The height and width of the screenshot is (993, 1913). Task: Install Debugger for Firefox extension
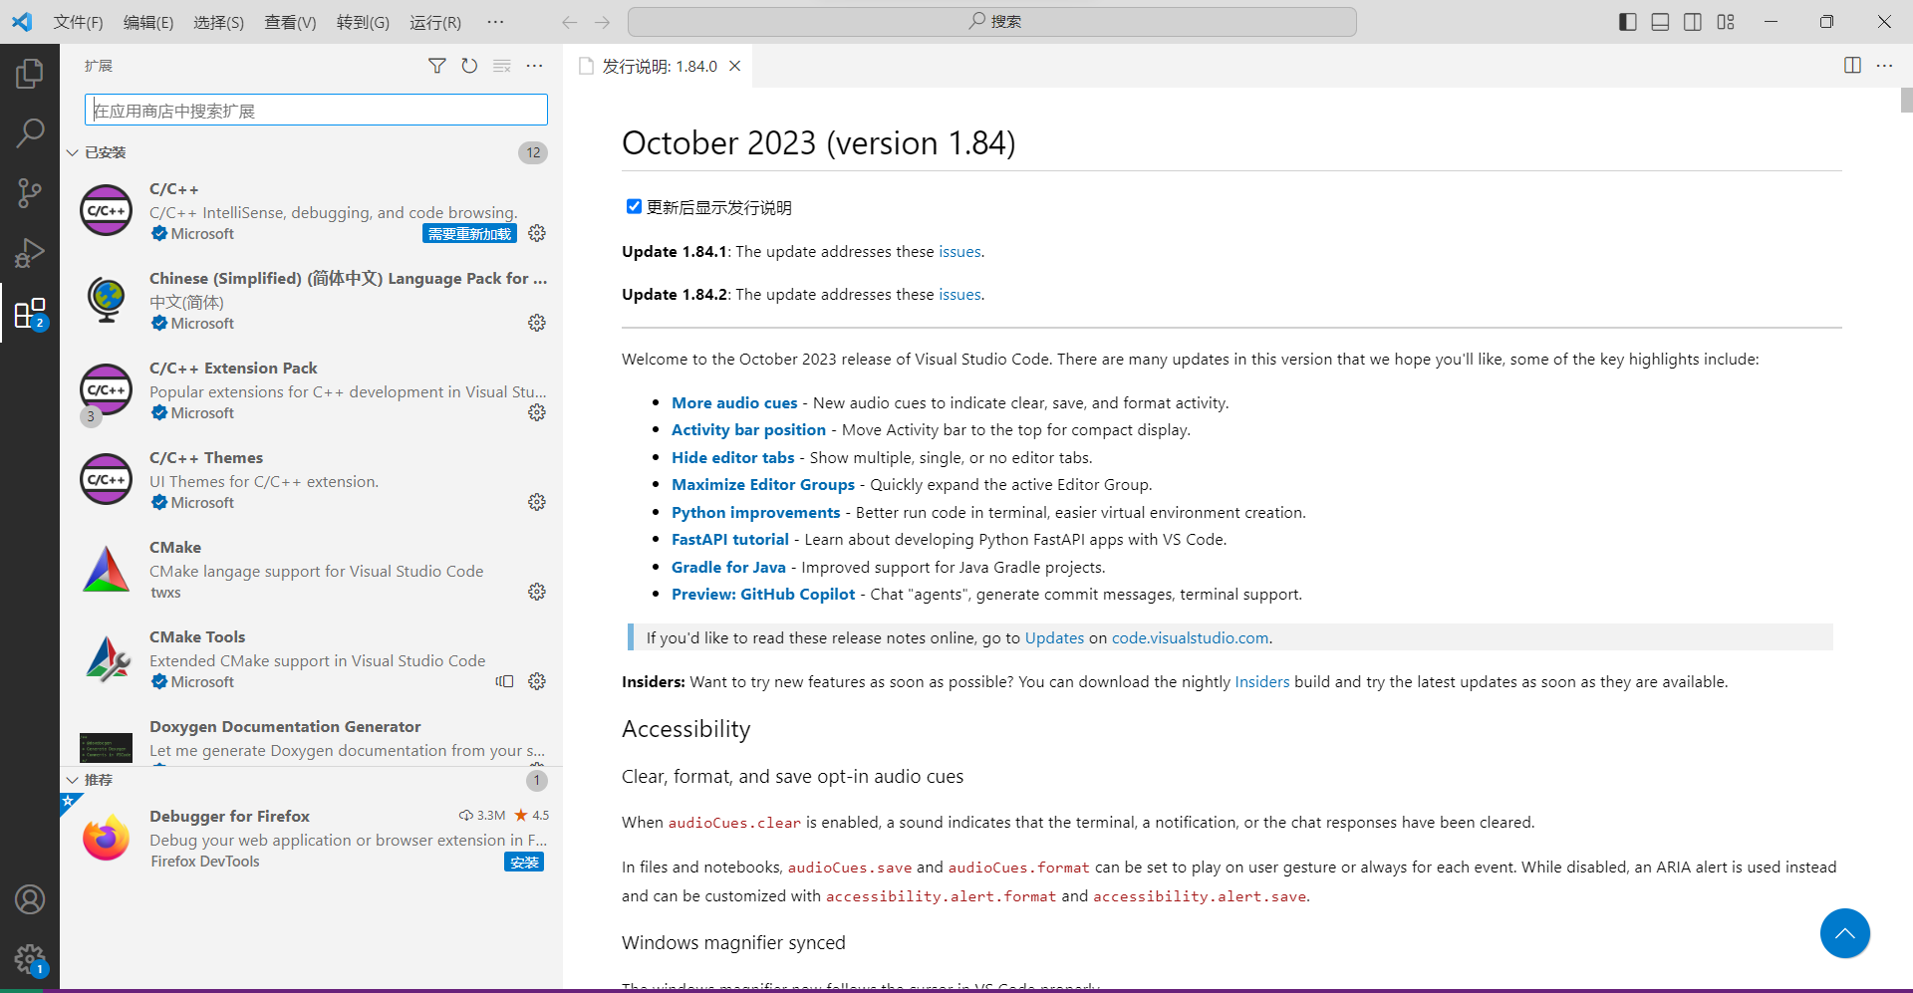point(524,863)
